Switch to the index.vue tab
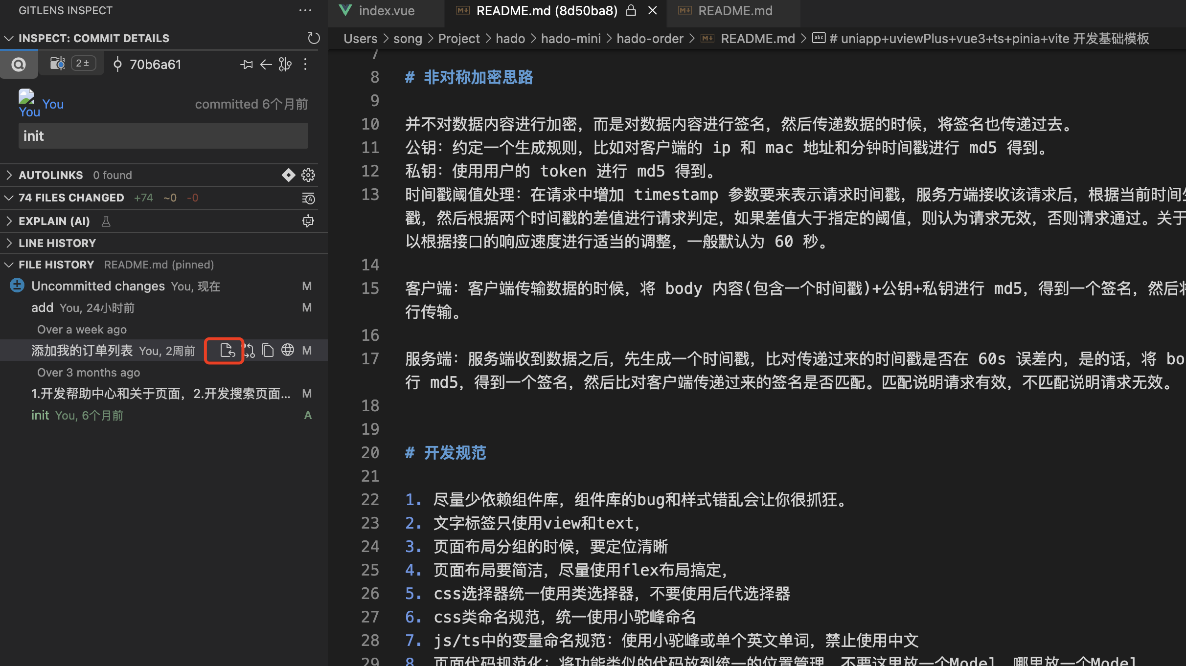 [386, 11]
